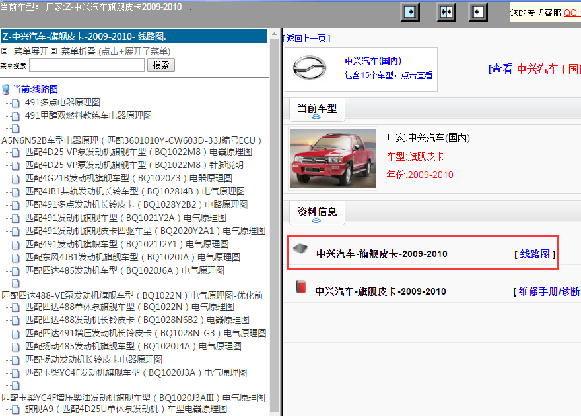Click 中兴汽车(国内) brand link

(x=373, y=61)
